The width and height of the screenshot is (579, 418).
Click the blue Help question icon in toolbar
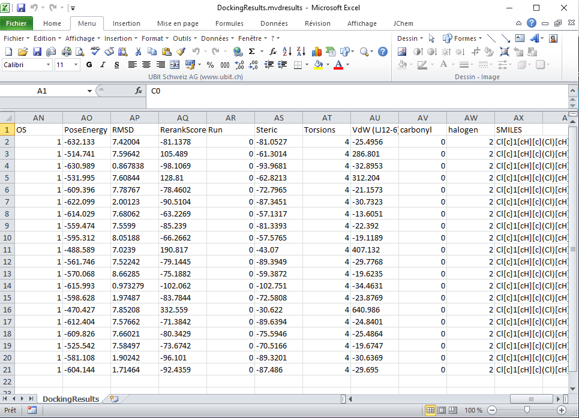tap(383, 52)
